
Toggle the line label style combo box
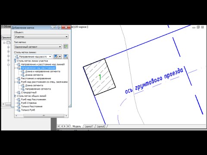click(x=33, y=56)
